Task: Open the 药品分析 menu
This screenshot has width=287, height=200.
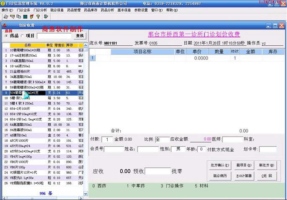Action: point(107,10)
